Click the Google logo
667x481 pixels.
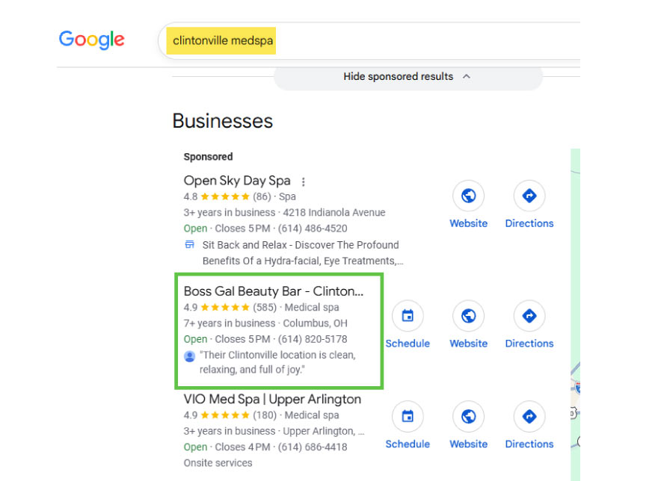tap(91, 40)
